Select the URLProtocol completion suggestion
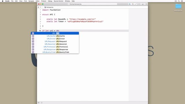The height and width of the screenshot is (104, 185). tap(55, 47)
